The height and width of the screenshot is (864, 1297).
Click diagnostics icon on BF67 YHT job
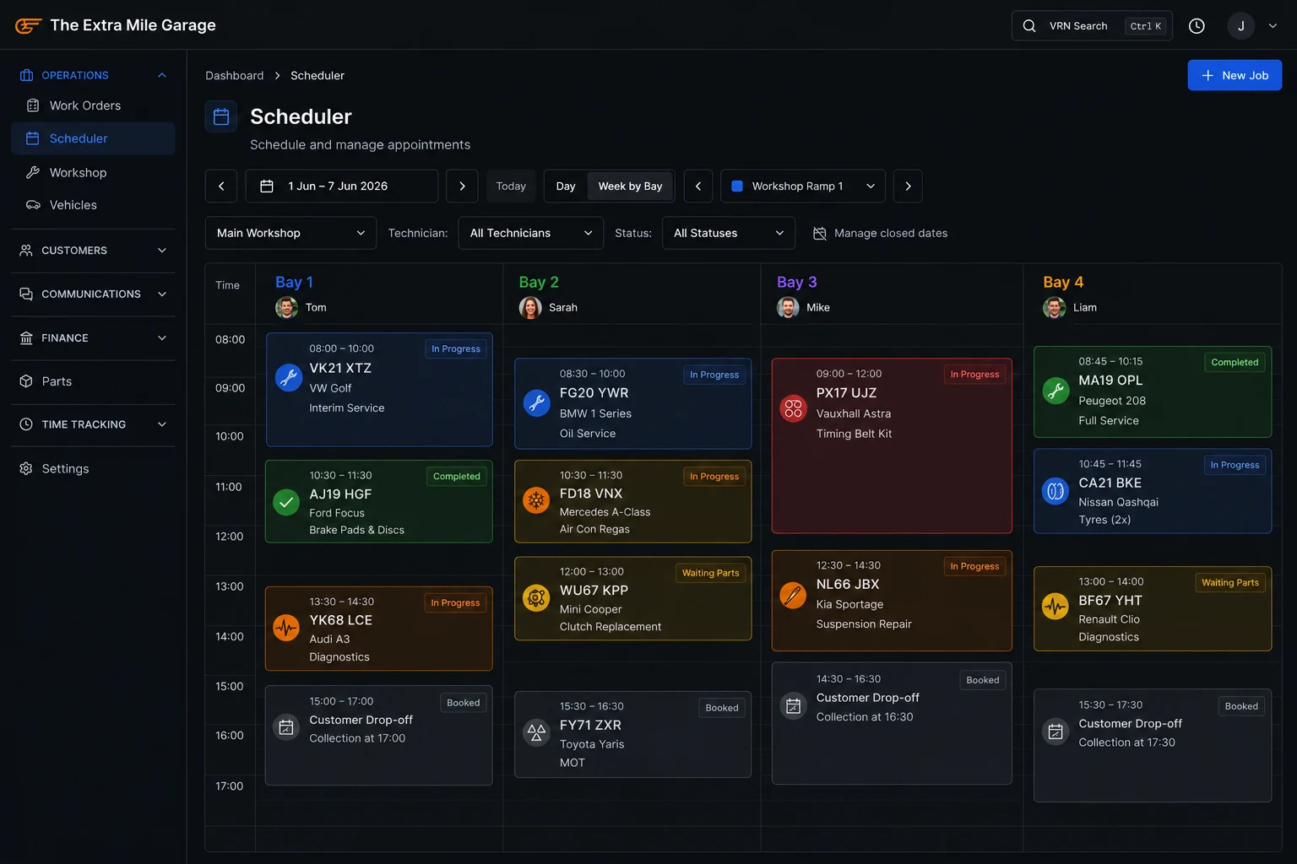[x=1056, y=606]
